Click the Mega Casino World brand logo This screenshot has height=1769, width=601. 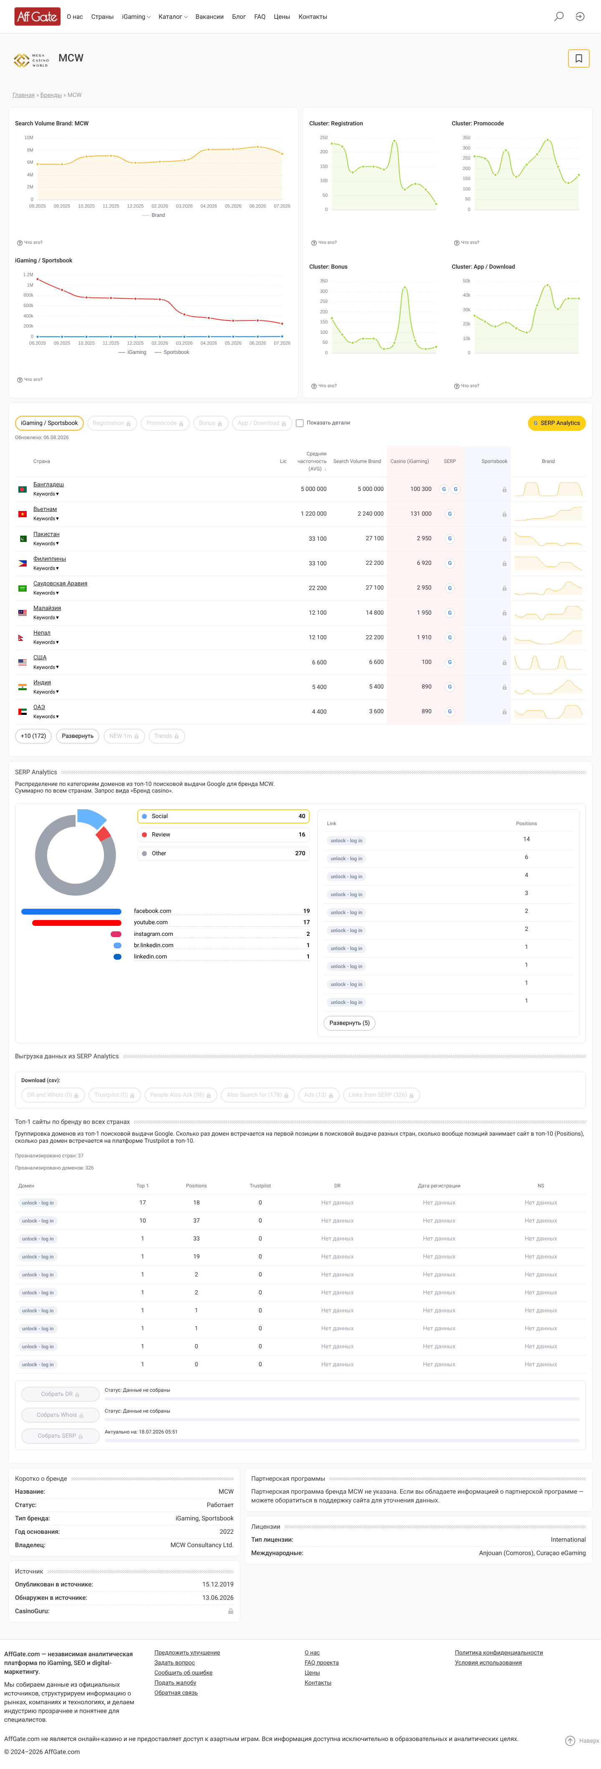(x=32, y=60)
